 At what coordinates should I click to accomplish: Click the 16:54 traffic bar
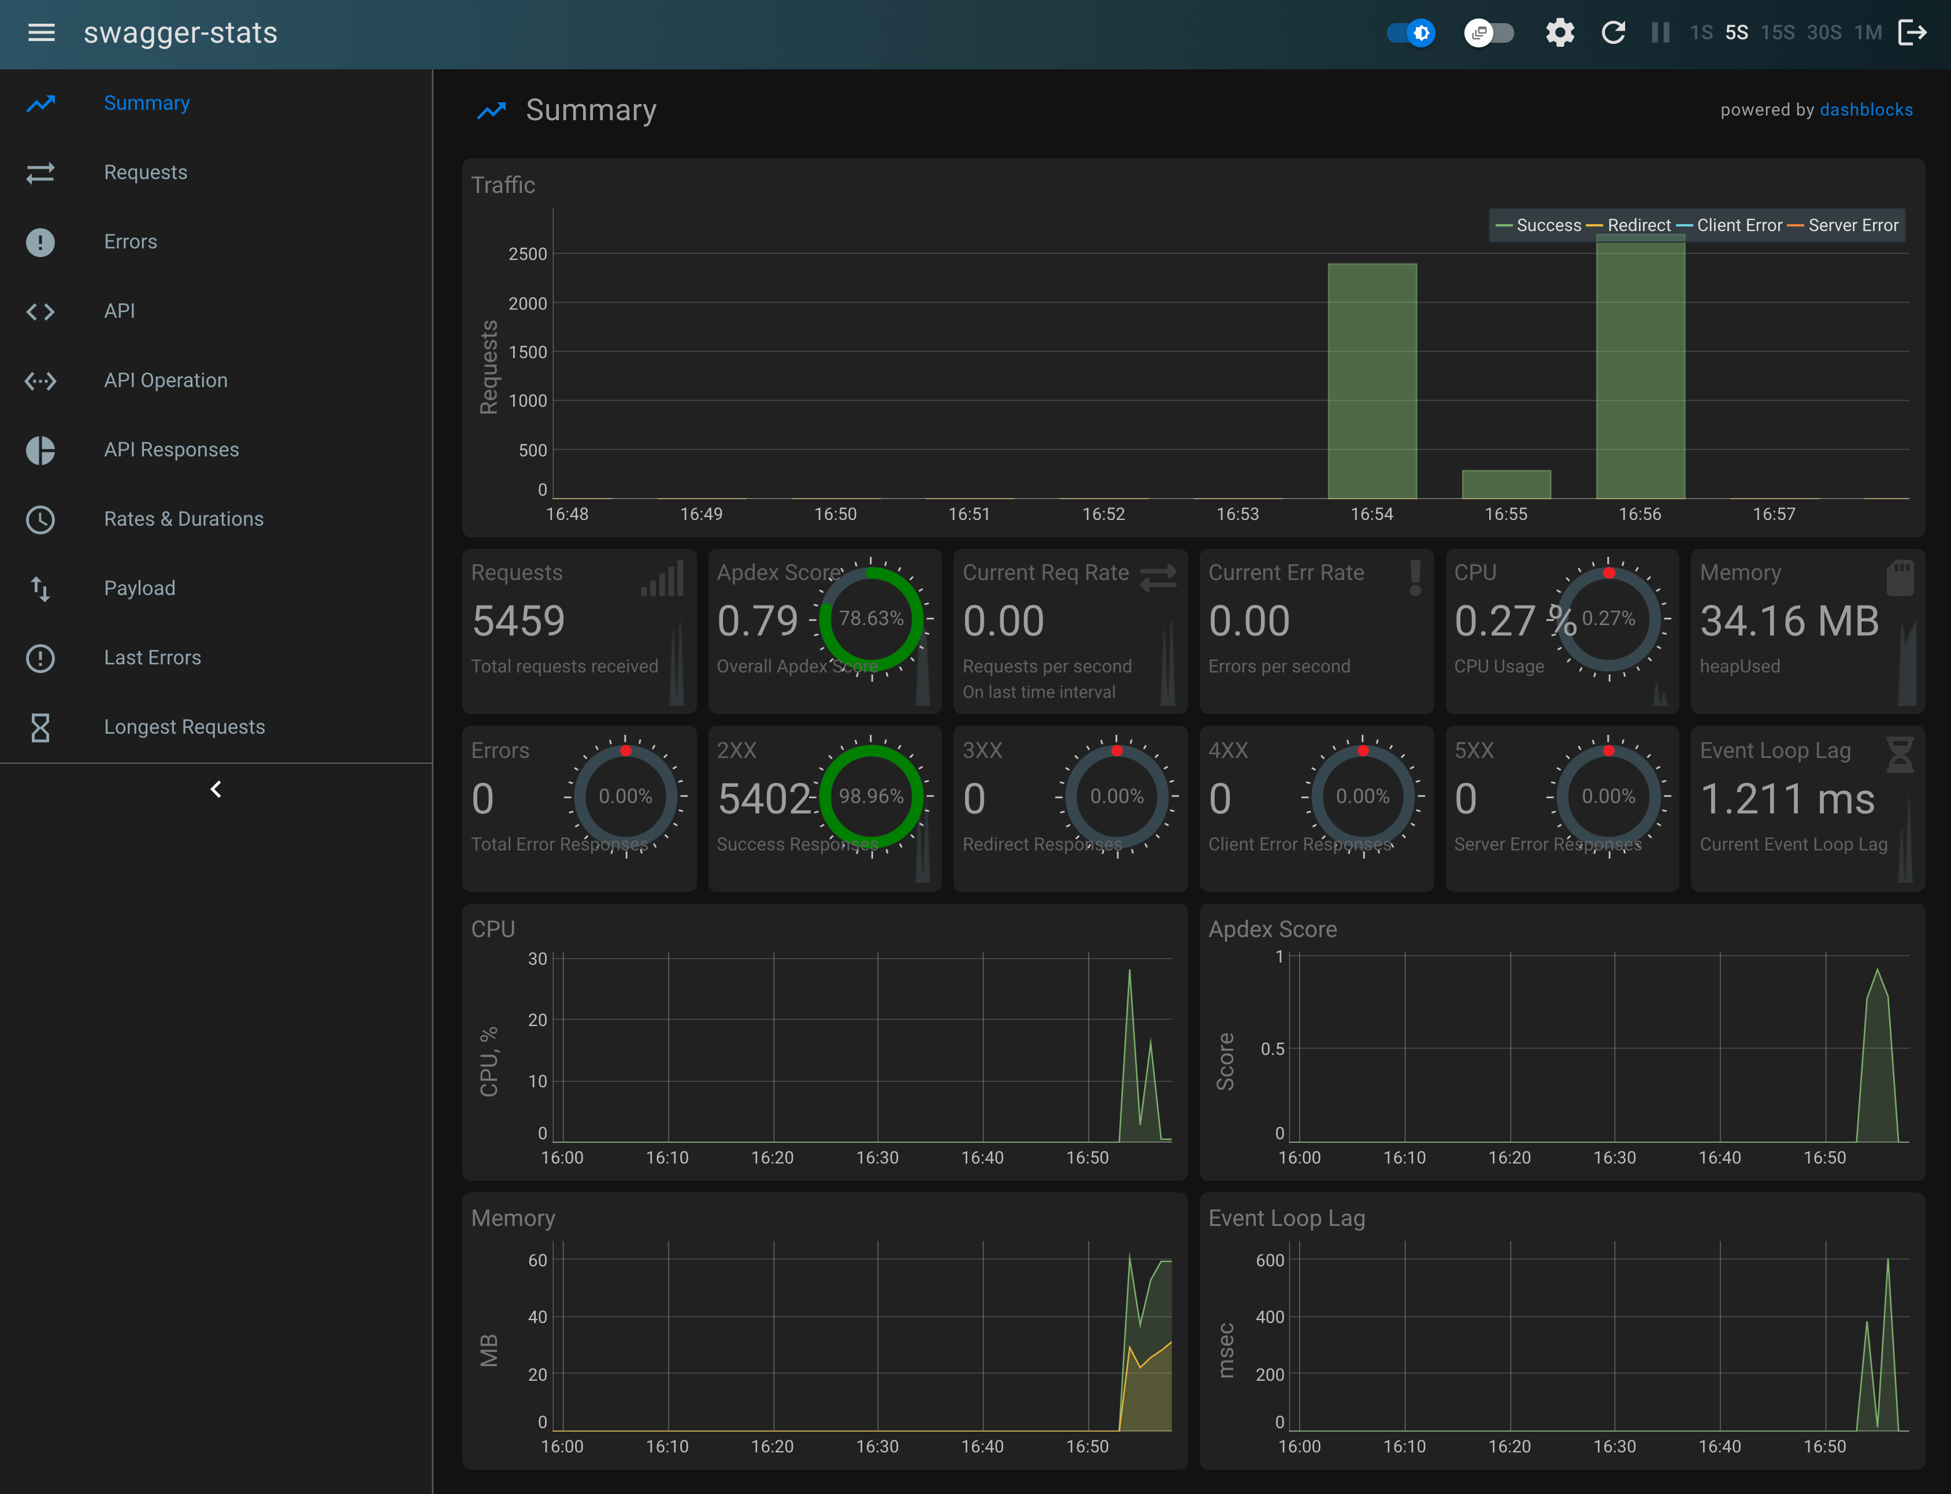click(1372, 381)
